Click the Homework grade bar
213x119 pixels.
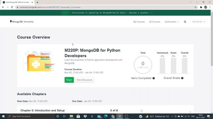click(x=162, y=66)
